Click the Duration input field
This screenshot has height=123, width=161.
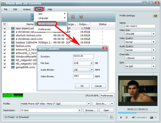(83, 56)
